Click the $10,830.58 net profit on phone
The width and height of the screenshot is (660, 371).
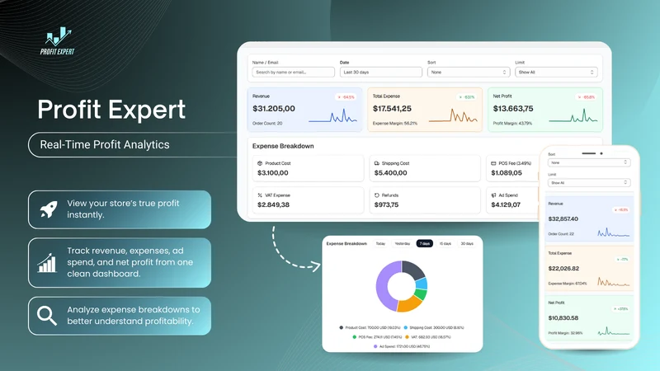tap(563, 318)
